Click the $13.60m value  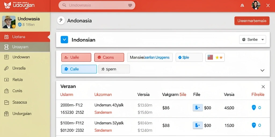(145, 105)
